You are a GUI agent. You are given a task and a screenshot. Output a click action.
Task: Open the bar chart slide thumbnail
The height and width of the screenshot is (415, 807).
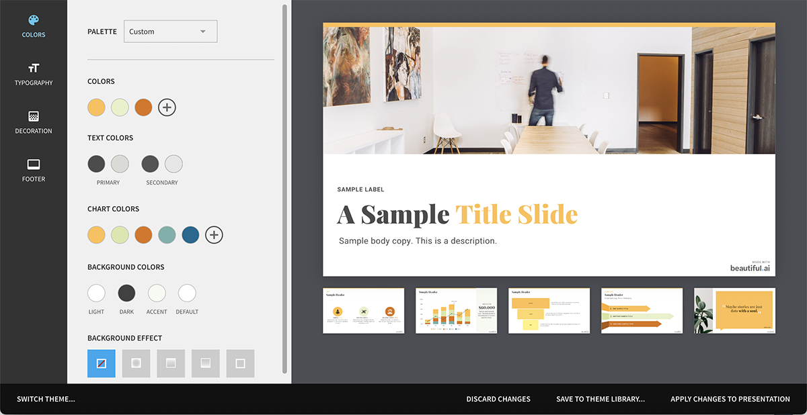[x=456, y=310]
